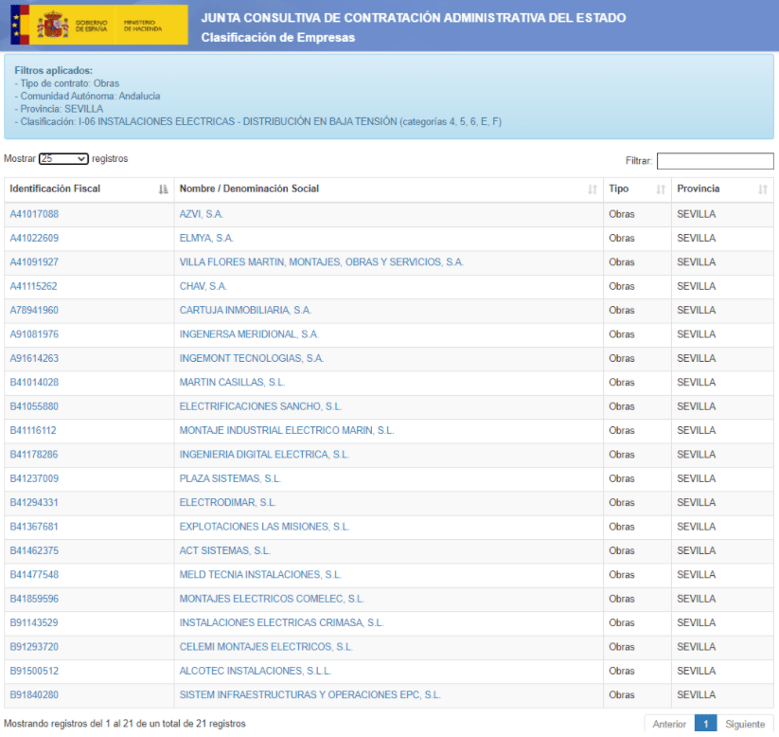Open fiscal ID B91840280
Viewport: 779px width, 737px height.
coord(34,695)
